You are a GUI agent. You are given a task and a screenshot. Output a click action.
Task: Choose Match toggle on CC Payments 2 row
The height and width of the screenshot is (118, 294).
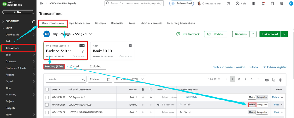pos(252,97)
